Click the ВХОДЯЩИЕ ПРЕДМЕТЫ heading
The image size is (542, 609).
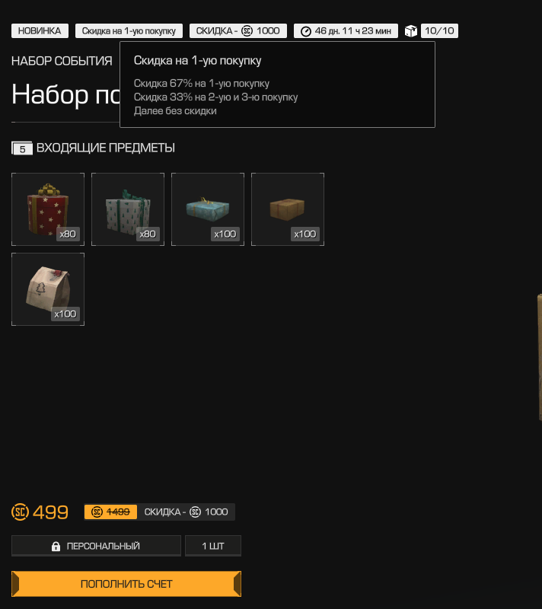tap(106, 148)
